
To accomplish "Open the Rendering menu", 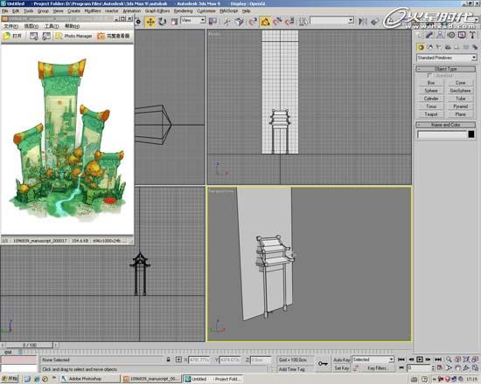I will pyautogui.click(x=183, y=10).
